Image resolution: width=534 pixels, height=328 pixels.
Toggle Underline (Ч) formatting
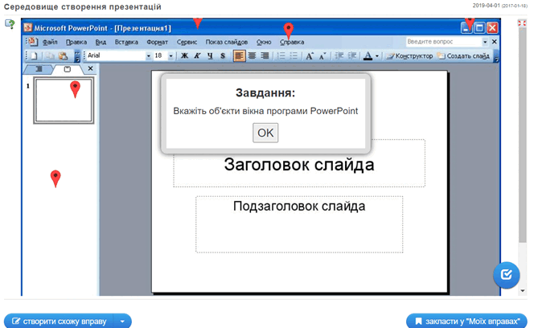210,55
